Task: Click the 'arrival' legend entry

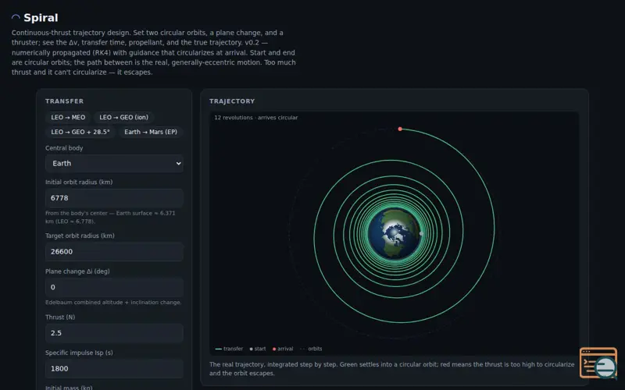Action: coord(283,349)
